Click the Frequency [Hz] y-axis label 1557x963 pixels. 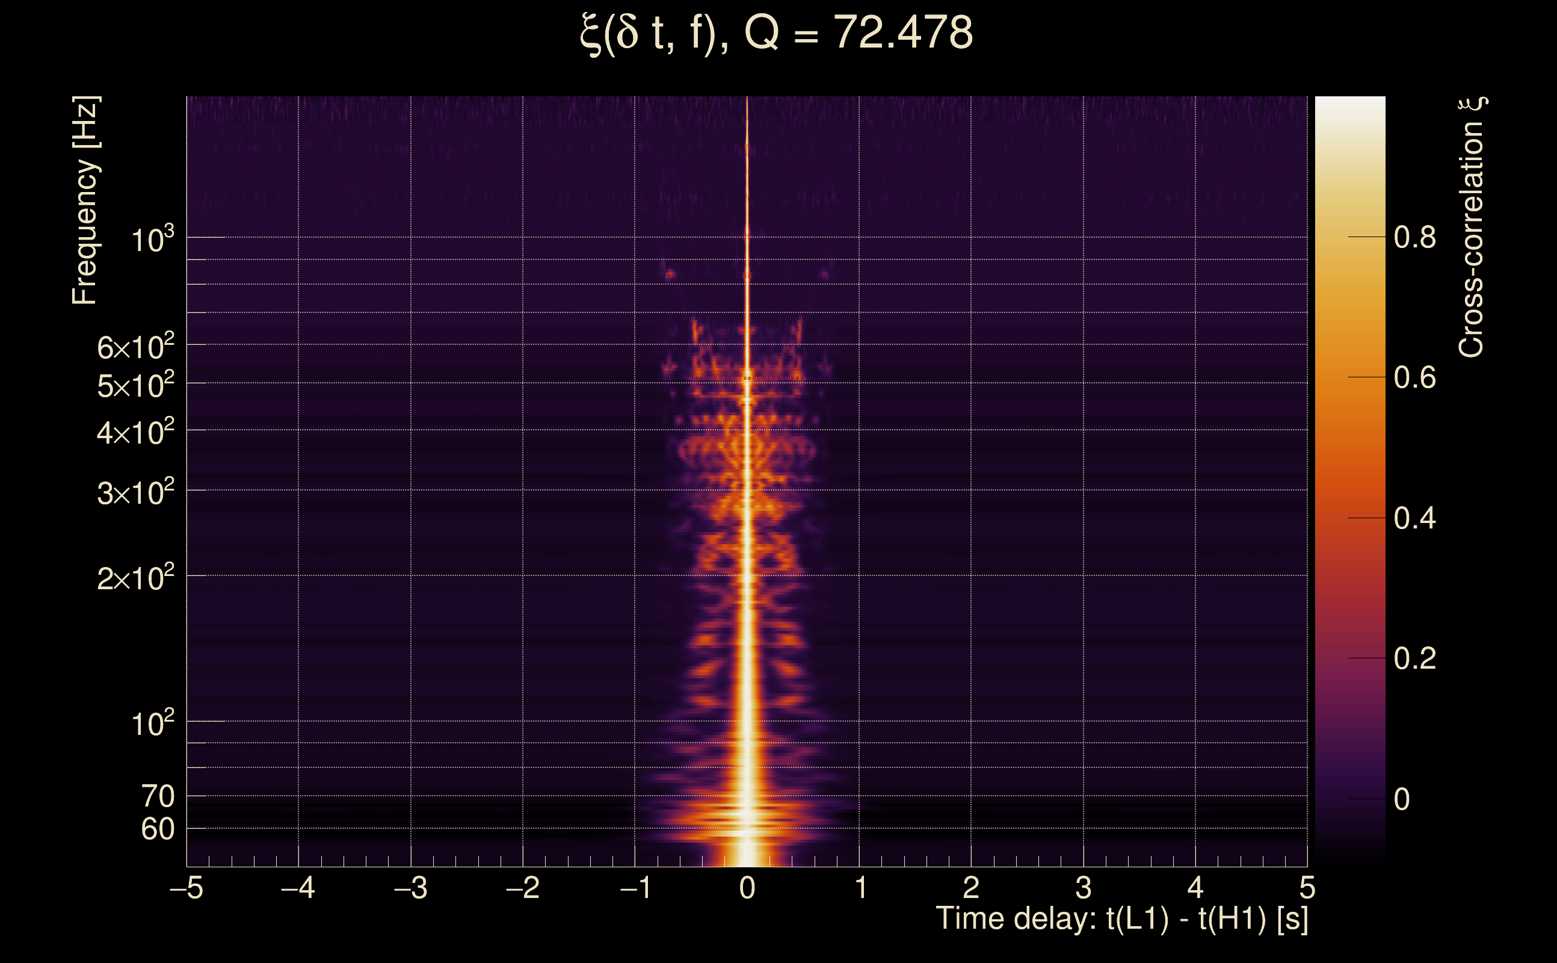85,200
